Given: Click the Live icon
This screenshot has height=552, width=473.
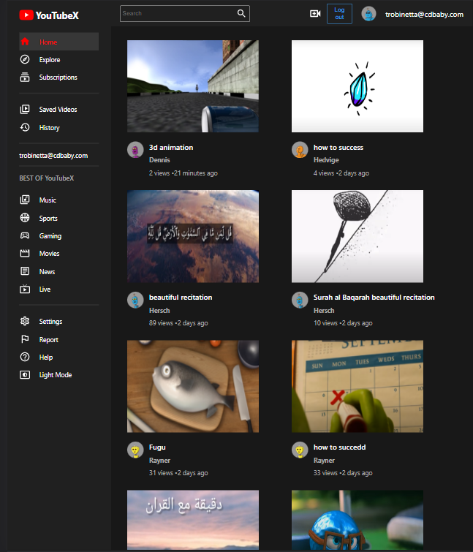Looking at the screenshot, I should click(x=25, y=289).
